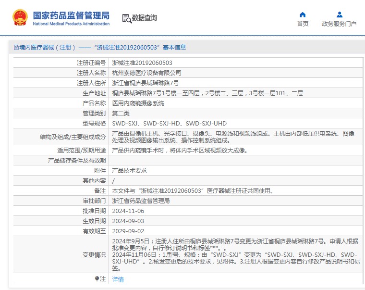Click the 产品名称 label
This screenshot has width=365, height=290.
[94, 103]
